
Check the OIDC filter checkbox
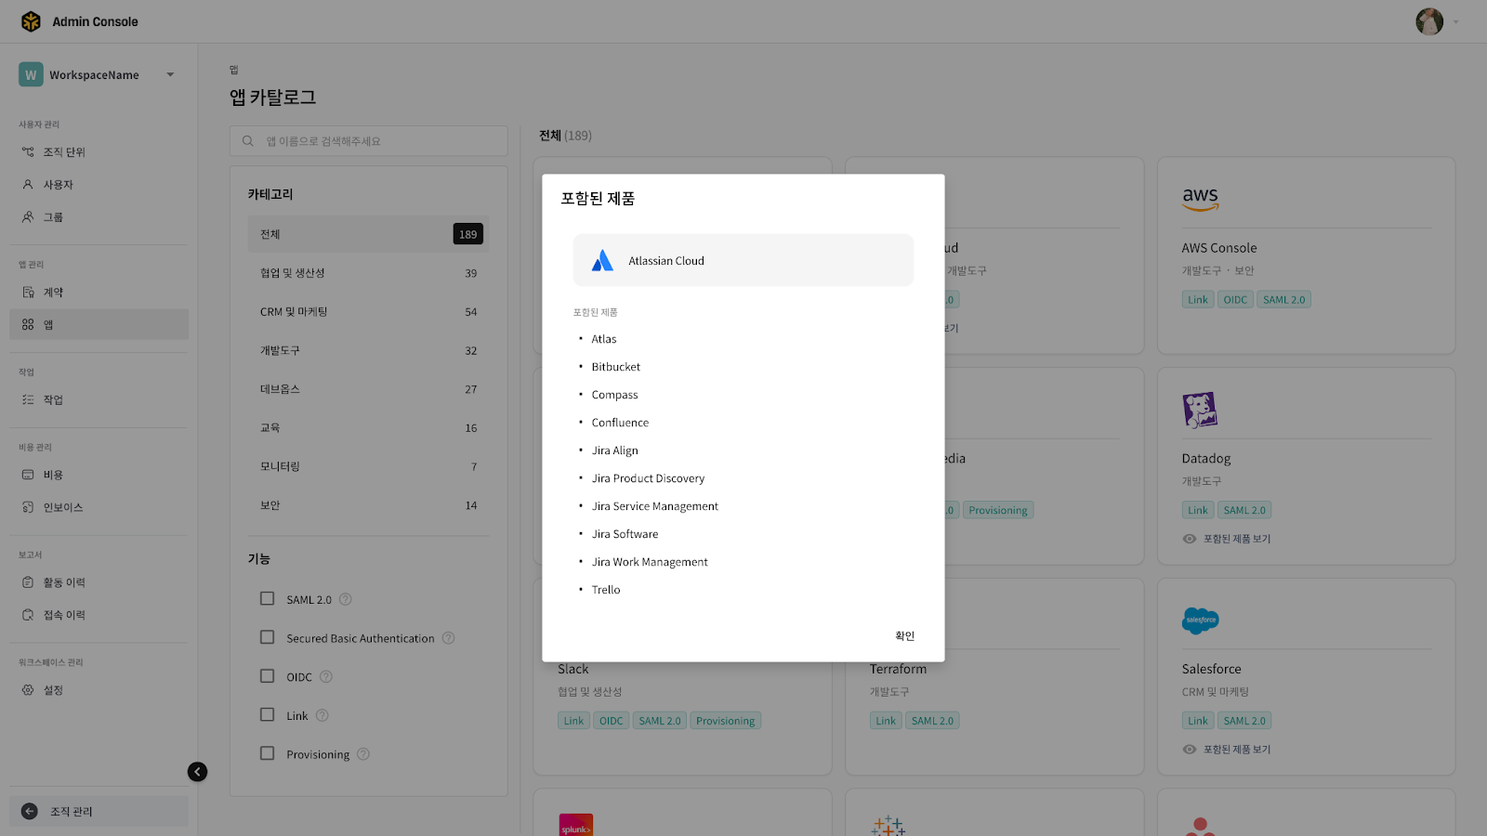click(x=268, y=676)
